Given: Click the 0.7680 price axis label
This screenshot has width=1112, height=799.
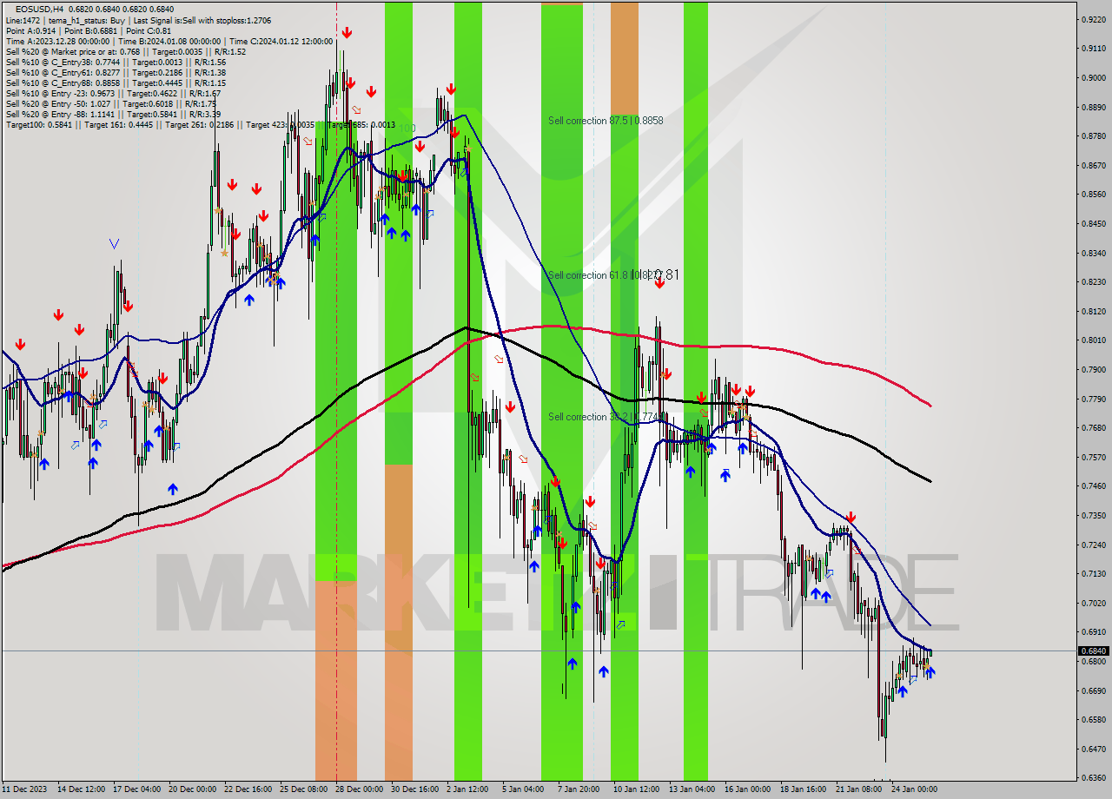Looking at the screenshot, I should click(x=1094, y=428).
